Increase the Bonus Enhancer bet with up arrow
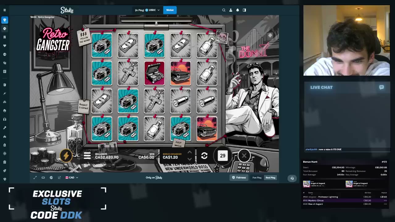The height and width of the screenshot is (222, 395). click(x=189, y=152)
